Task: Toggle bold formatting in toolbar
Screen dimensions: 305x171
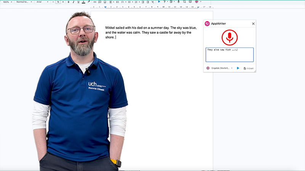Action: [x=68, y=2]
